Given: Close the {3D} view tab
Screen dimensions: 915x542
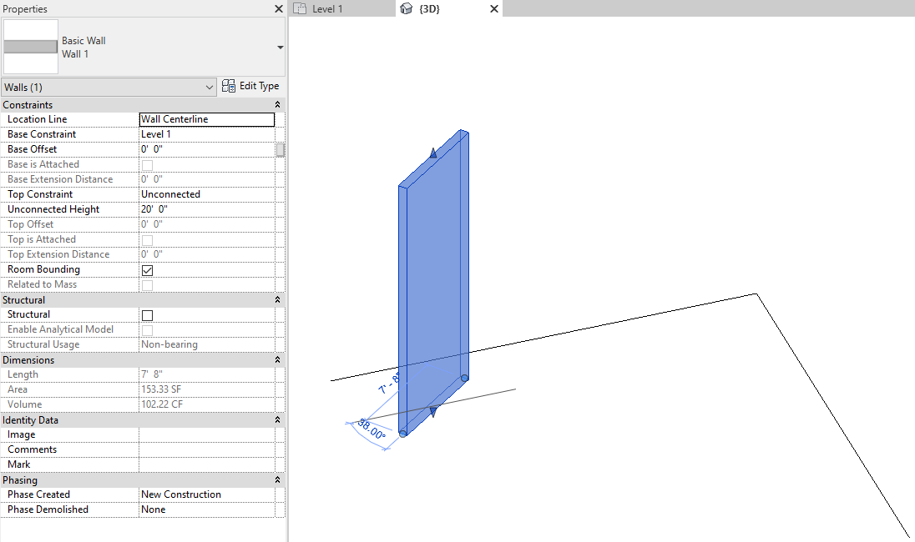Looking at the screenshot, I should (494, 8).
